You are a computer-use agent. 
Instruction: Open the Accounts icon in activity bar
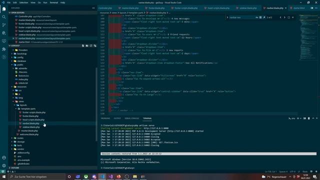[x=4, y=158]
